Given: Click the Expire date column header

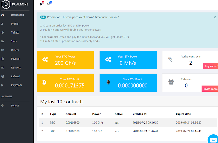Looking at the screenshot, I should pos(183,114).
